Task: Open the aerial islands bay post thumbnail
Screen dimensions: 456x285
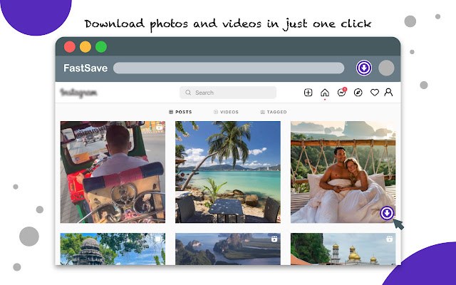Action: tap(228, 249)
